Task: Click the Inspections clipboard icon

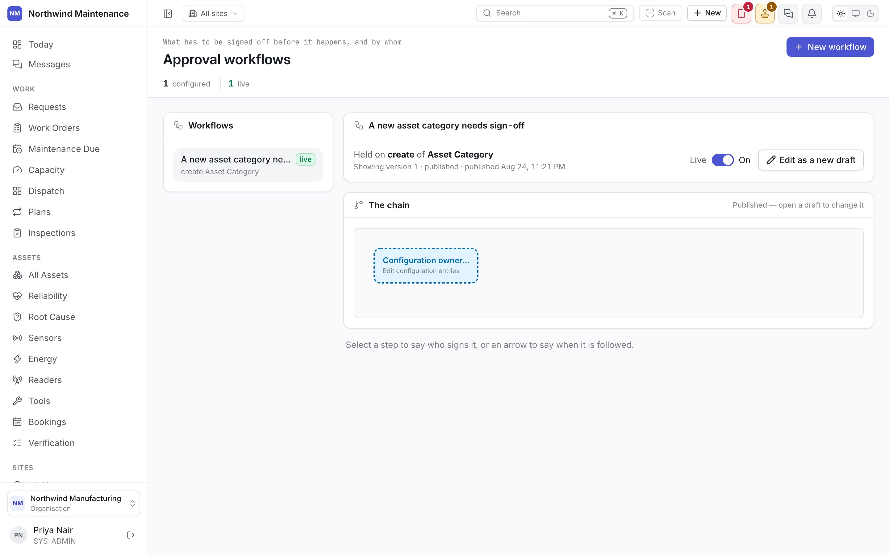Action: [17, 233]
